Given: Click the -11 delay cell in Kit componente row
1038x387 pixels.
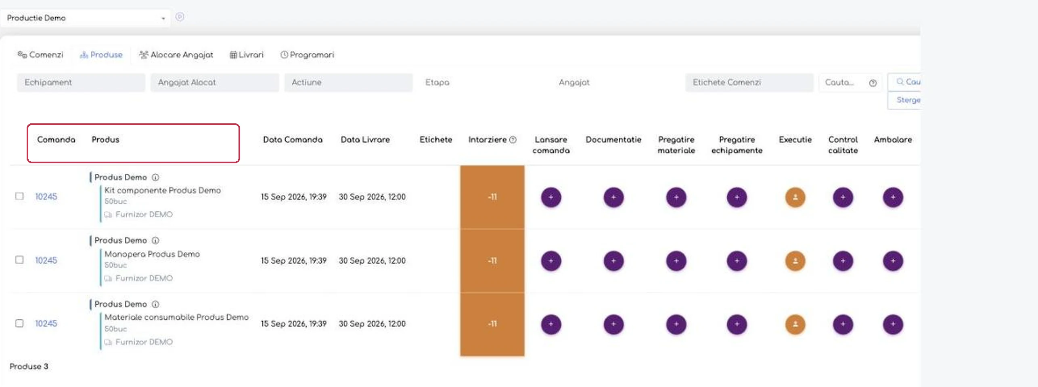Looking at the screenshot, I should point(492,197).
